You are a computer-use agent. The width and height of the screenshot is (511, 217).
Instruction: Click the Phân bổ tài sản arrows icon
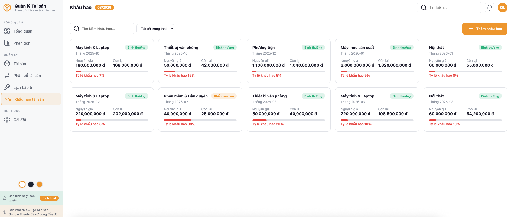tap(7, 76)
